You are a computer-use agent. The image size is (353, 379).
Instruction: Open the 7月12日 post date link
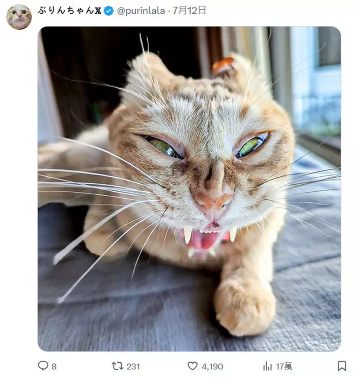coord(189,11)
